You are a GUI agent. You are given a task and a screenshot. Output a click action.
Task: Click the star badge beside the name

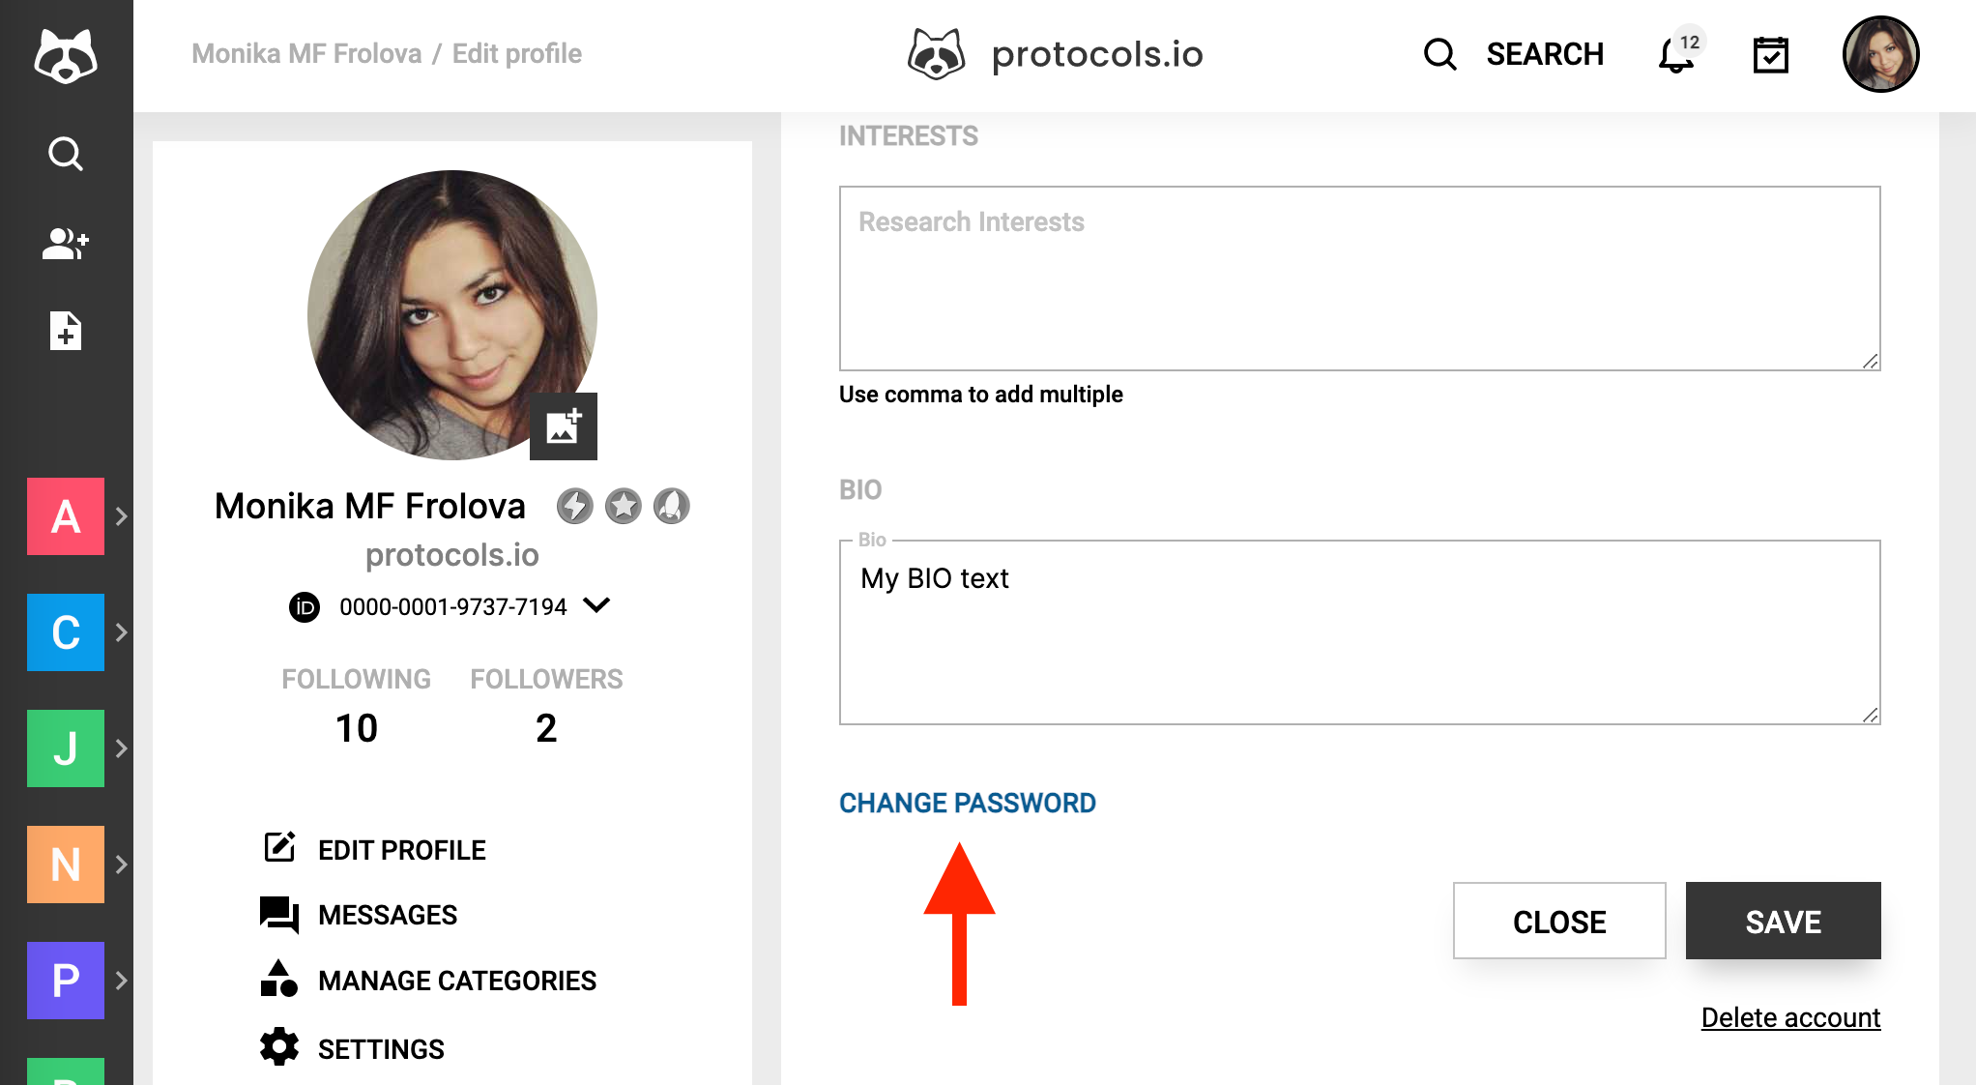[624, 506]
